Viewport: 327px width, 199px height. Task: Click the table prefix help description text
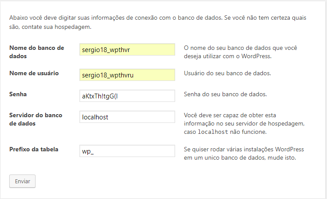point(244,153)
